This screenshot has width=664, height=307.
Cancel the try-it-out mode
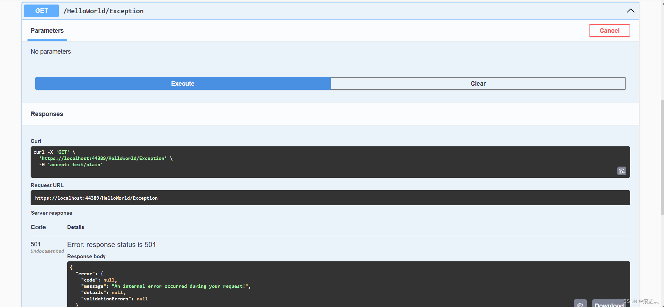(609, 31)
